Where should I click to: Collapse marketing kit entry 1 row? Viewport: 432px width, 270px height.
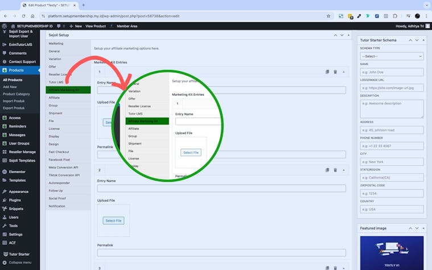point(343,72)
